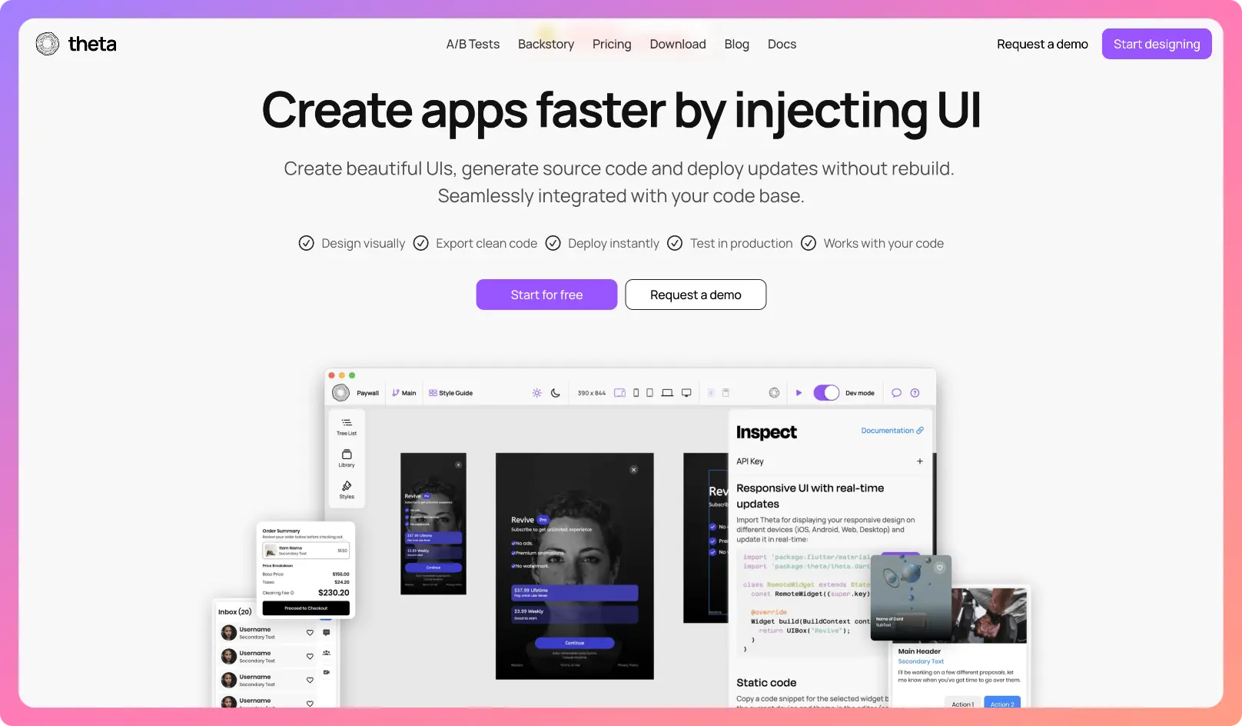Open the Tree List sidebar panel
Viewport: 1242px width, 726px height.
pos(347,426)
